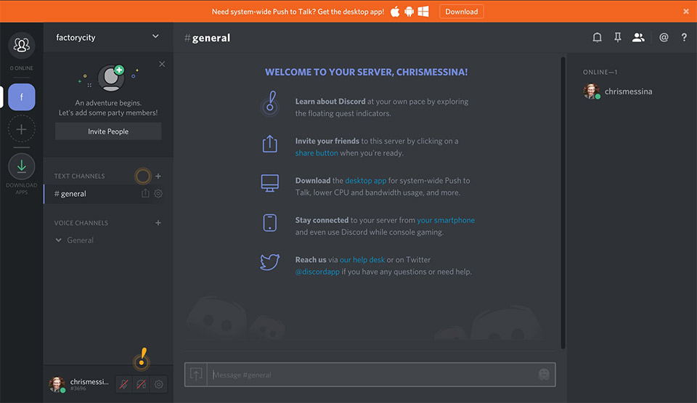
Task: Click the #general channel title
Action: 207,38
